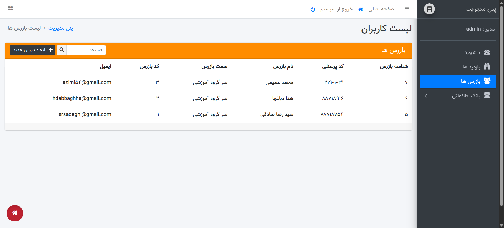Open the grid panel icon at top left
The image size is (504, 228).
10,9
